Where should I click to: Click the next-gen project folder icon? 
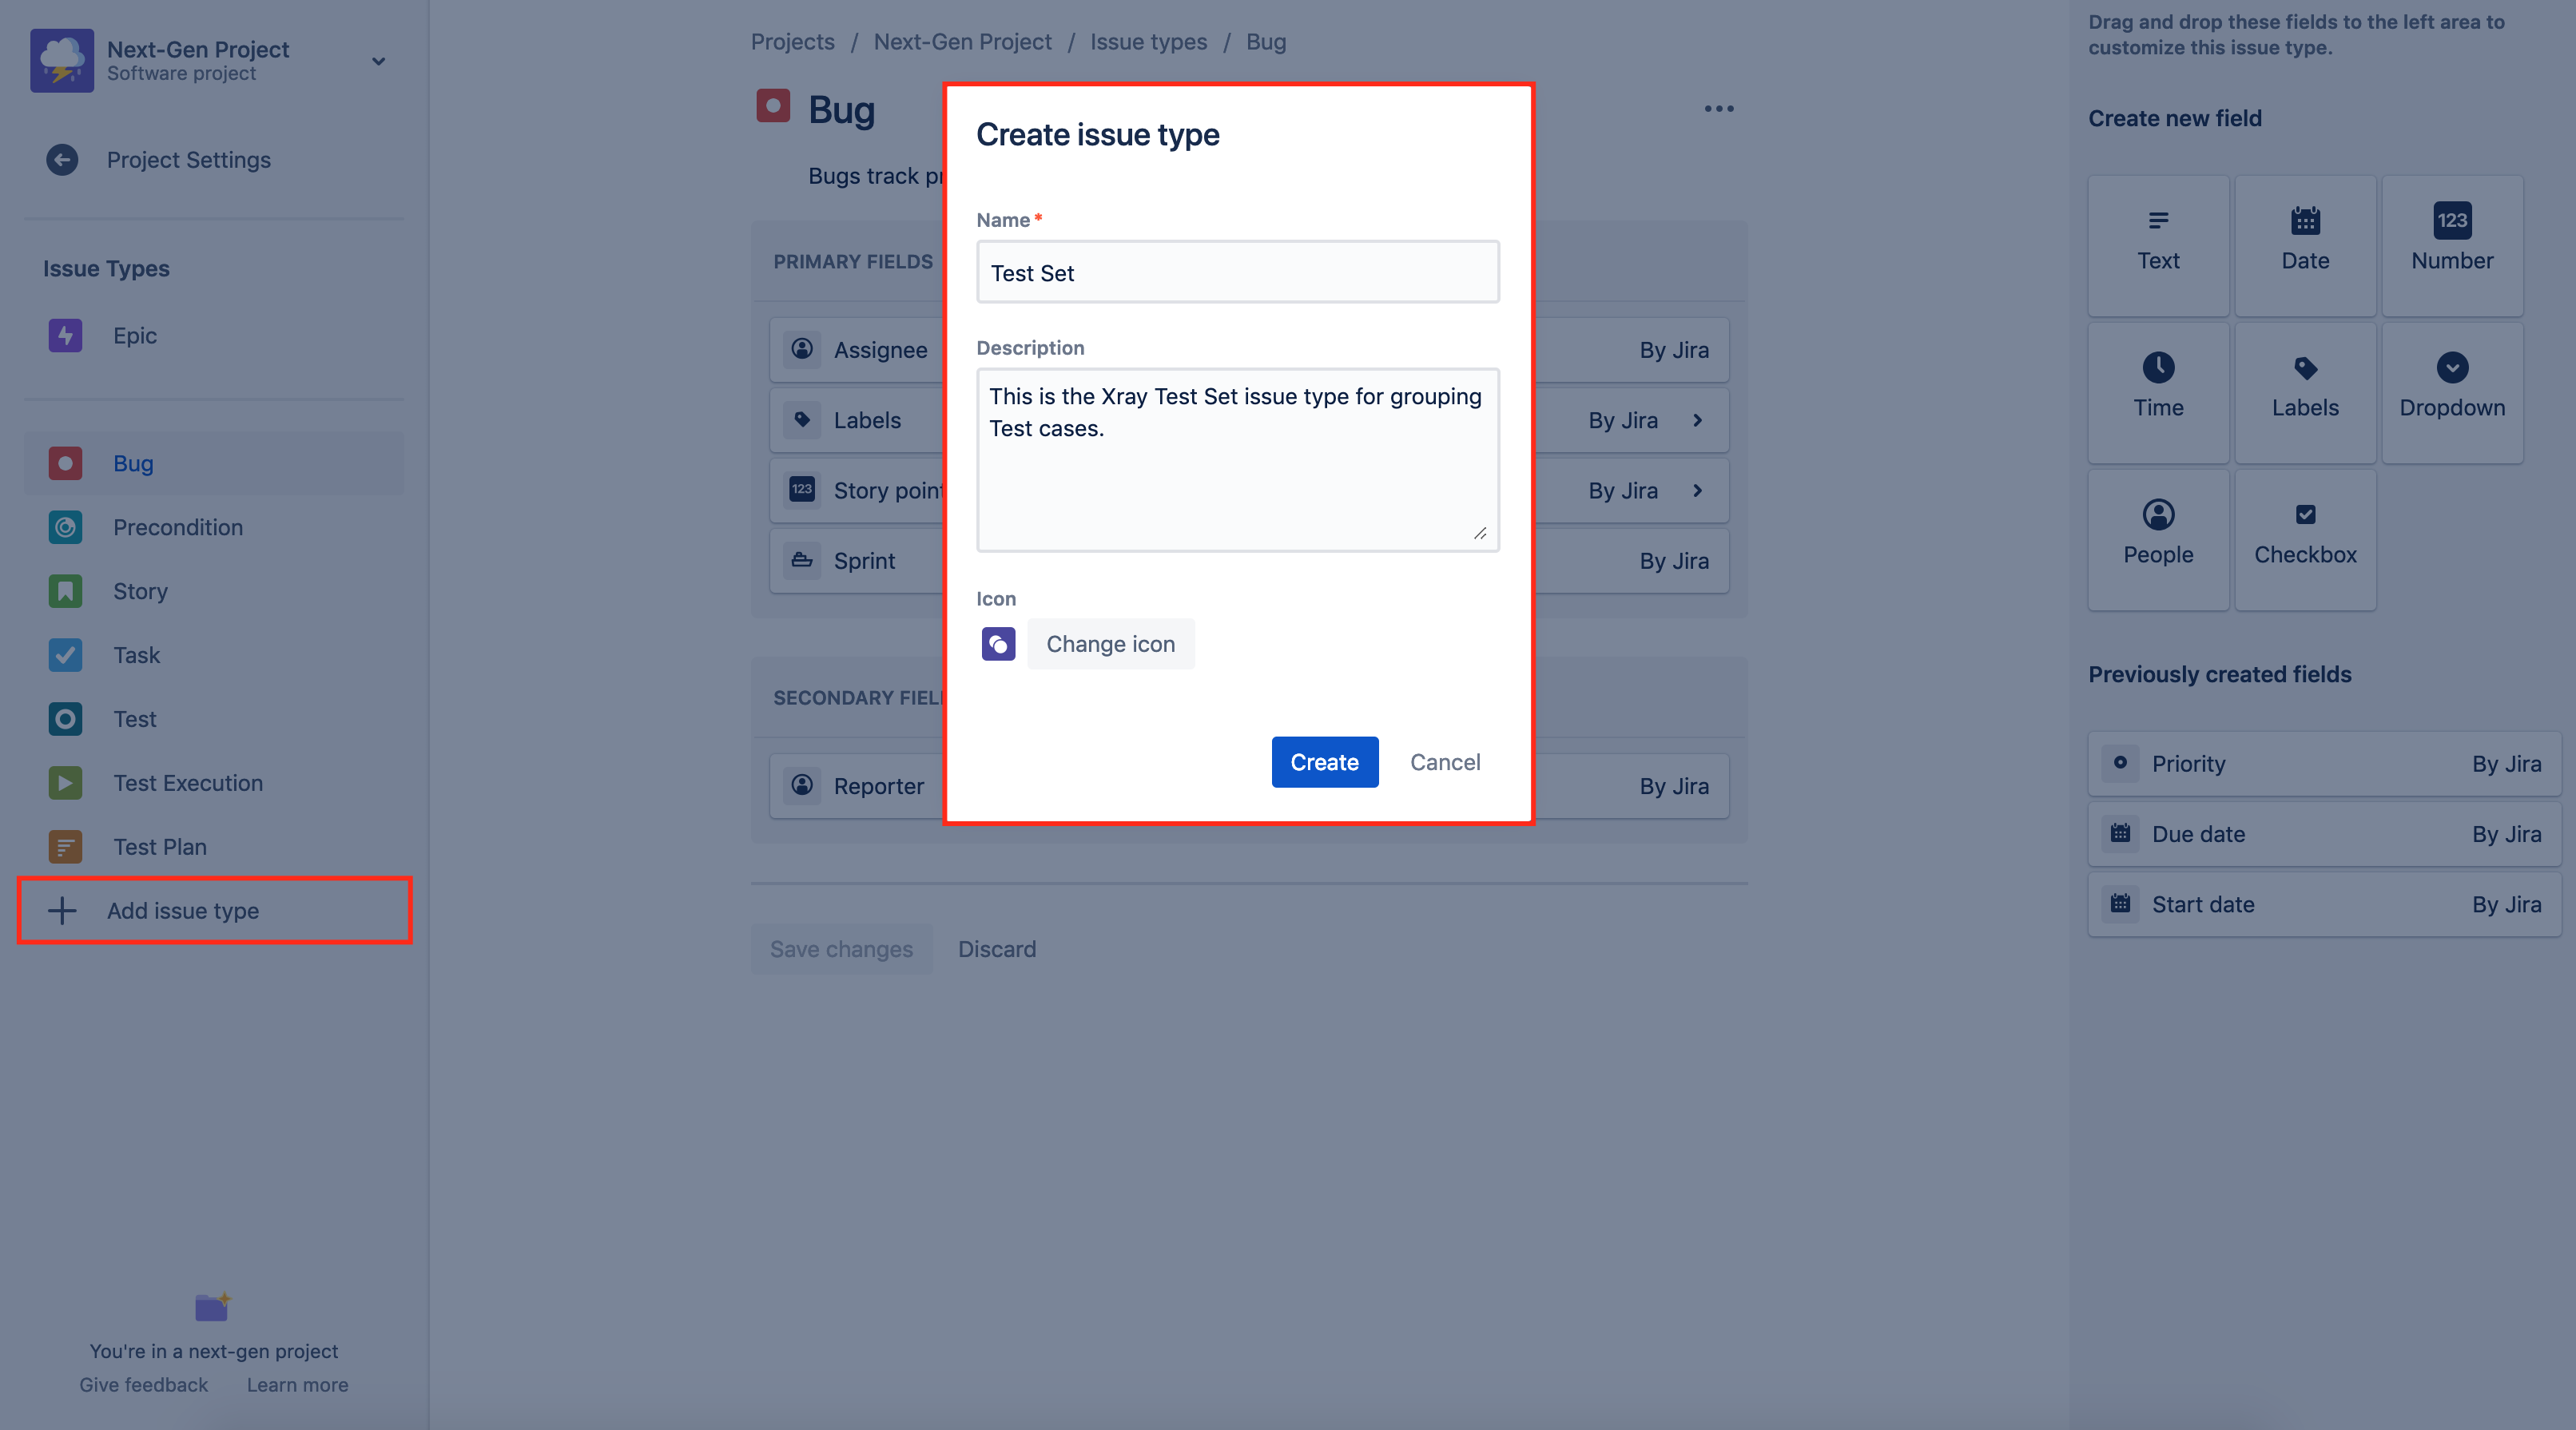tap(213, 1307)
